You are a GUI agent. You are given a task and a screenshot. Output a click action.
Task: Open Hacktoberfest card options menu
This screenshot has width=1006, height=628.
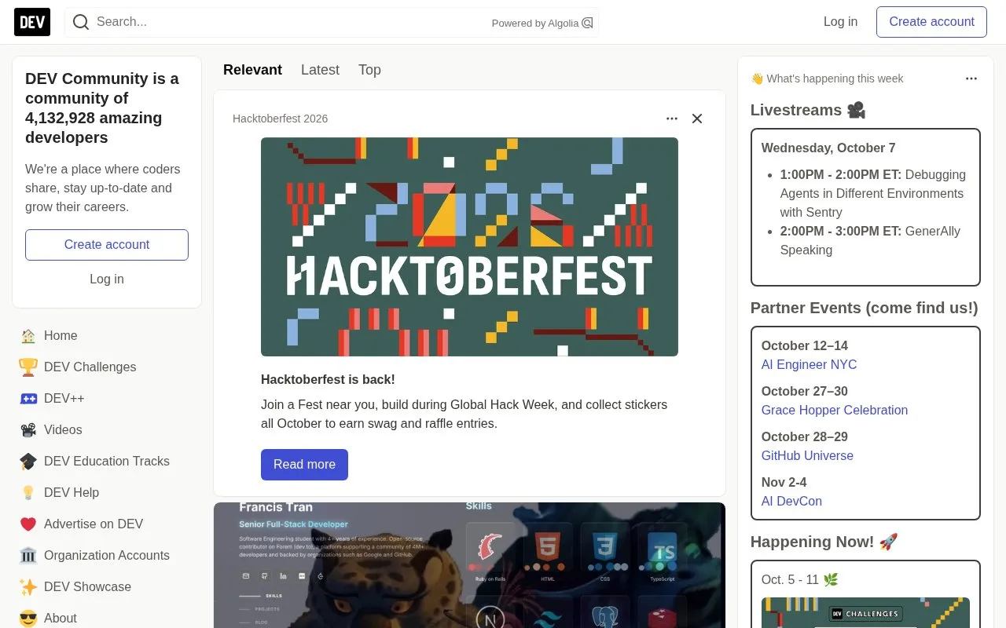click(x=672, y=119)
